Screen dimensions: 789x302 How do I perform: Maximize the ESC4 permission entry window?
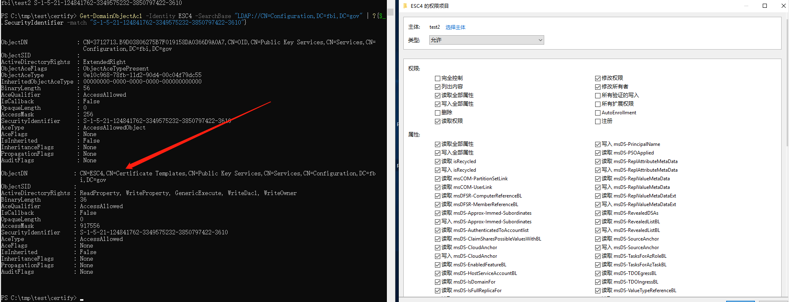point(765,6)
